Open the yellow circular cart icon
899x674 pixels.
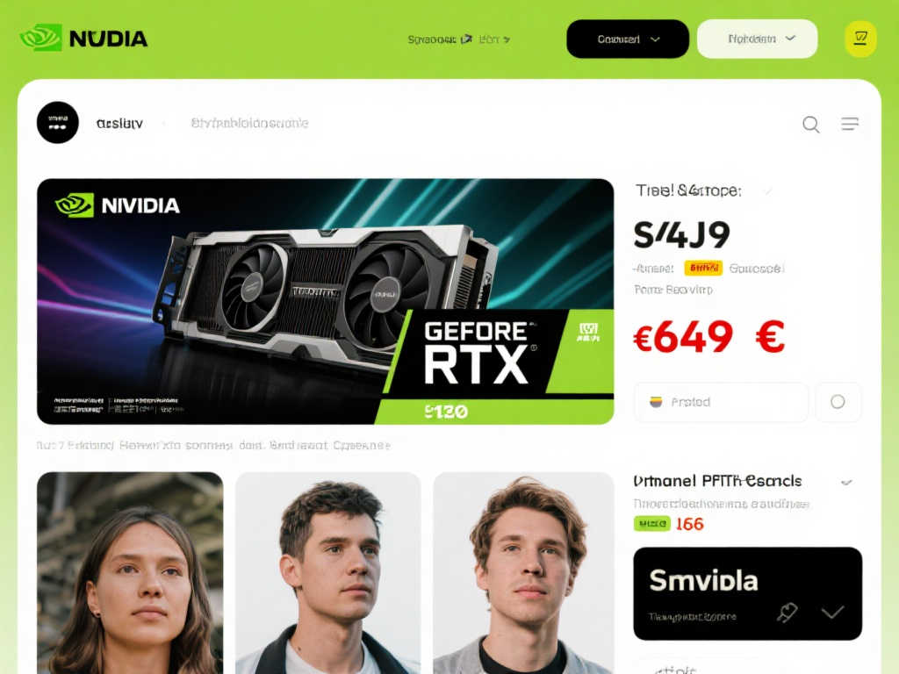pyautogui.click(x=860, y=39)
